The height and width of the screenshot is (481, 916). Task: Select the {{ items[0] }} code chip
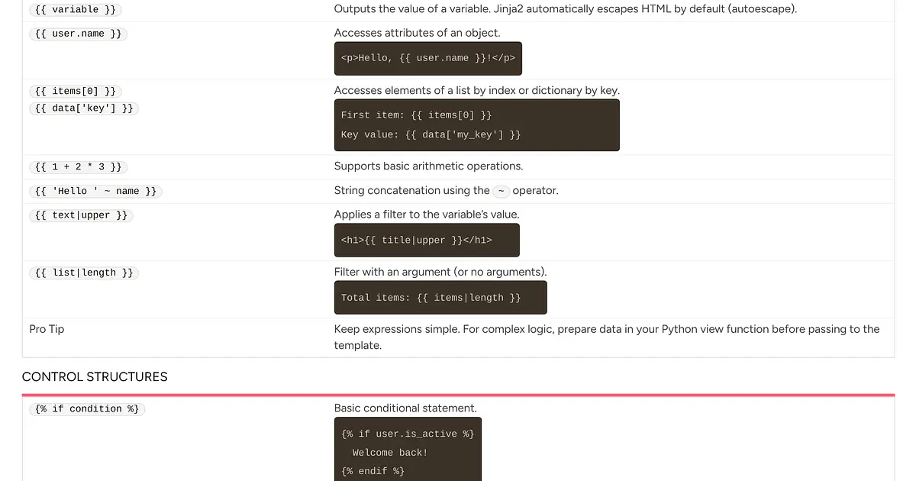coord(75,91)
